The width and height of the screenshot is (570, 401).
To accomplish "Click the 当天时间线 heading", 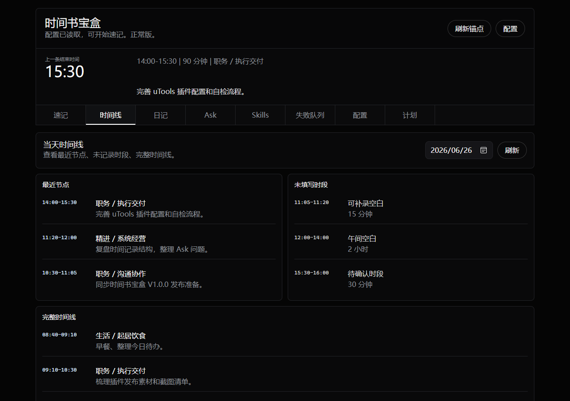I will coord(63,144).
